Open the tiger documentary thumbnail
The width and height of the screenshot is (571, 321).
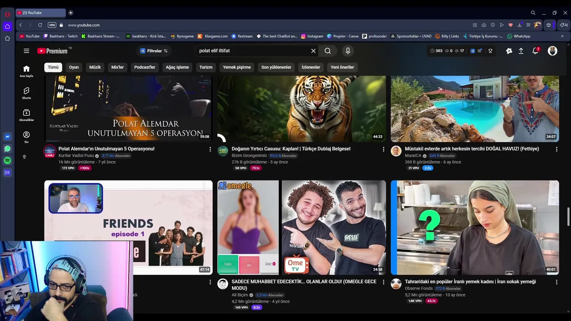[x=302, y=109]
